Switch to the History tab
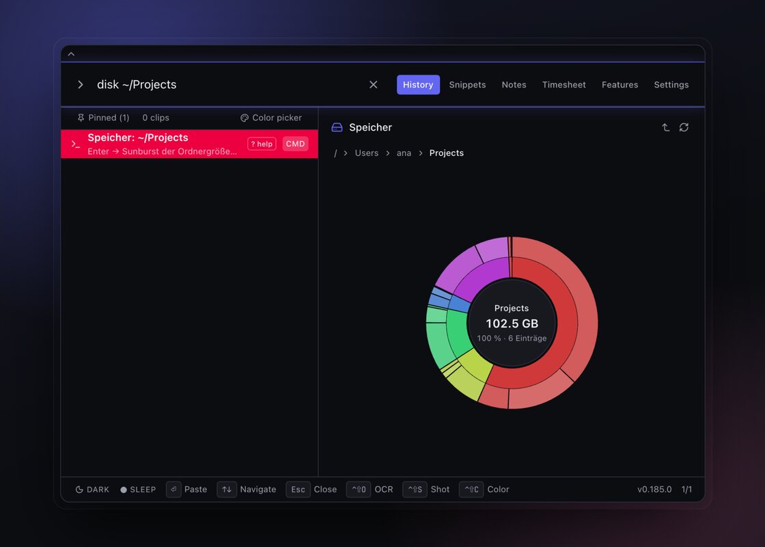 (417, 85)
